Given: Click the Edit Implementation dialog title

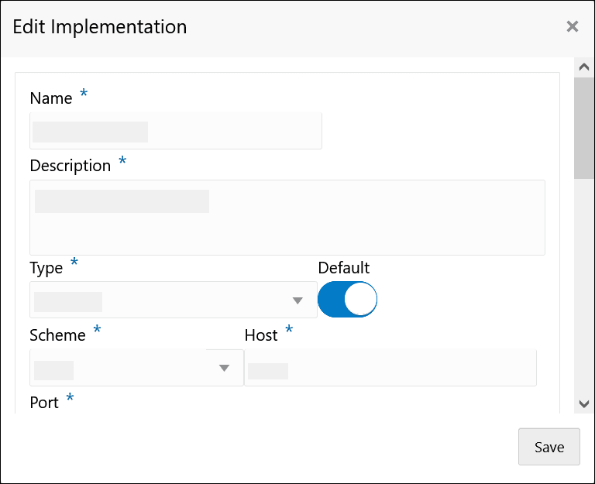Looking at the screenshot, I should [x=100, y=27].
